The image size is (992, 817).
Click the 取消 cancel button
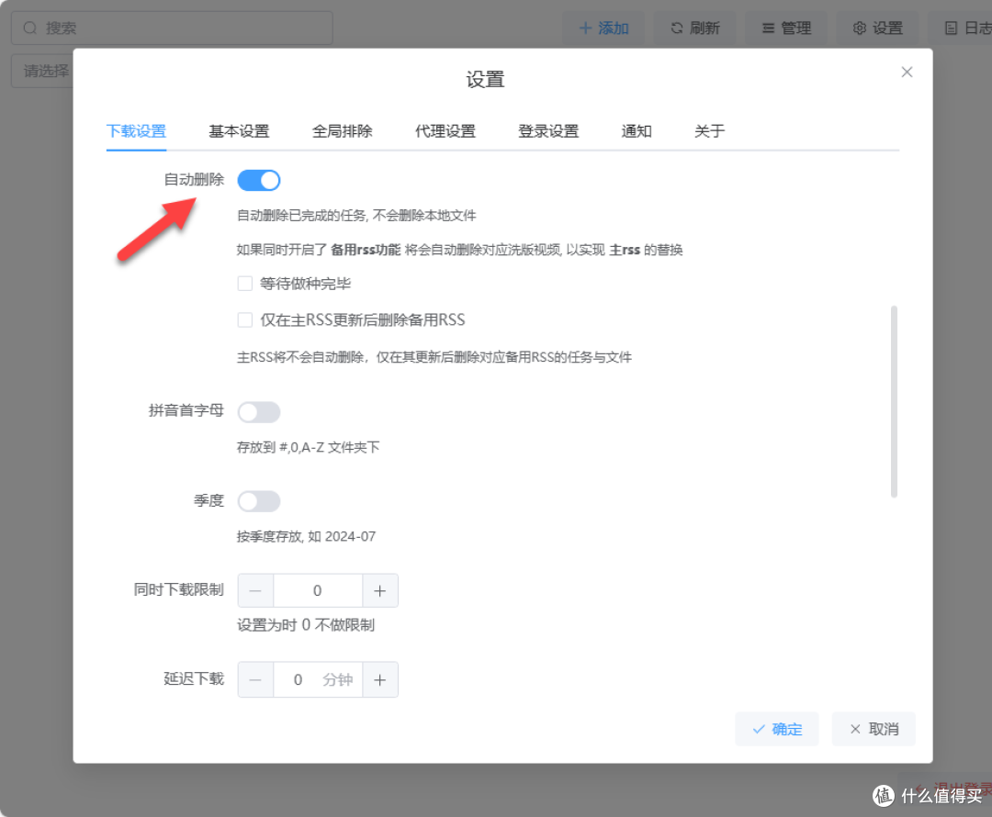coord(873,728)
